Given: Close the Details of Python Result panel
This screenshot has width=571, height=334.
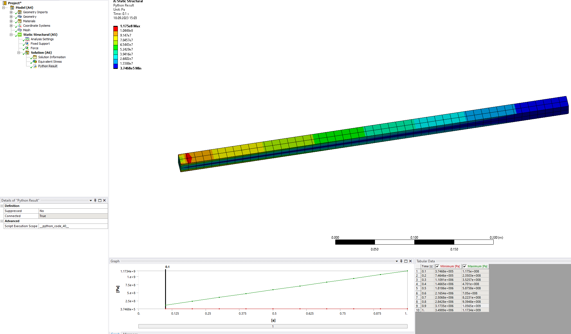Looking at the screenshot, I should (x=104, y=200).
